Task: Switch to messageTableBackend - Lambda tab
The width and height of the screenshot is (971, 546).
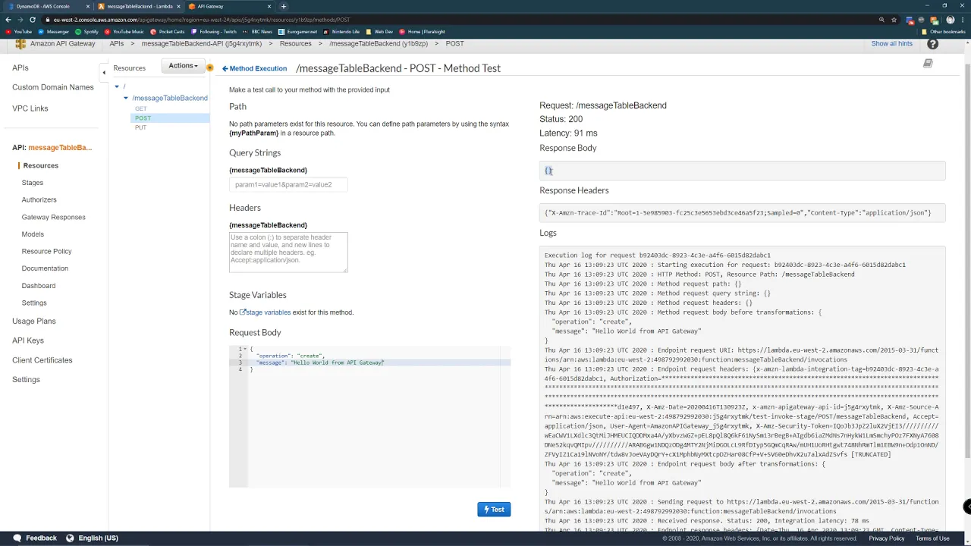Action: pyautogui.click(x=139, y=6)
